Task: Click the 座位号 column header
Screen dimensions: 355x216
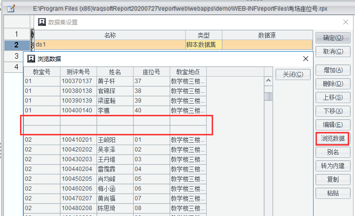Action: [x=152, y=72]
